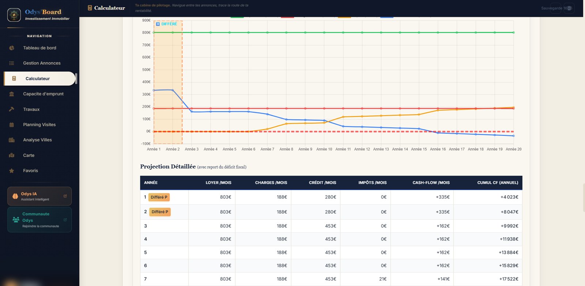Click the Carte map icon
The width and height of the screenshot is (585, 286).
(x=12, y=155)
